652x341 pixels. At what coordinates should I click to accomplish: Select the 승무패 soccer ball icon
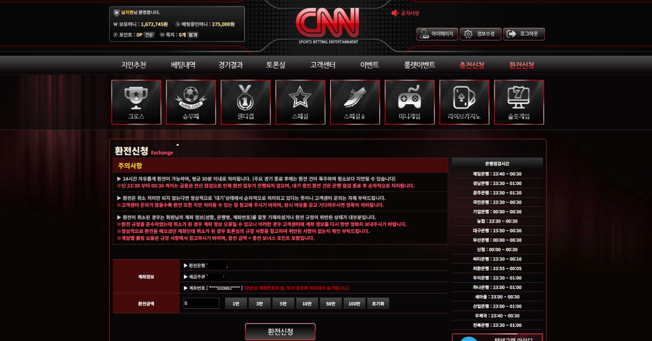(x=191, y=102)
